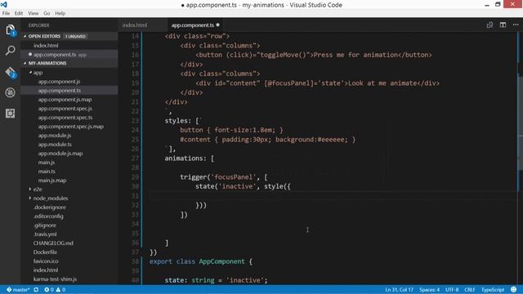Open index.html in Open Editors list
This screenshot has height=294, width=523.
pos(69,46)
